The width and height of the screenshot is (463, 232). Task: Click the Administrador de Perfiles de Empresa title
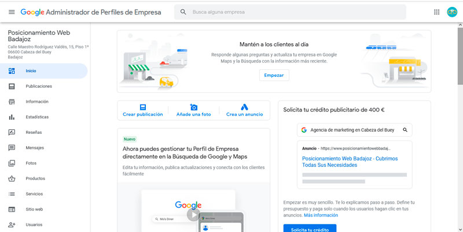104,12
